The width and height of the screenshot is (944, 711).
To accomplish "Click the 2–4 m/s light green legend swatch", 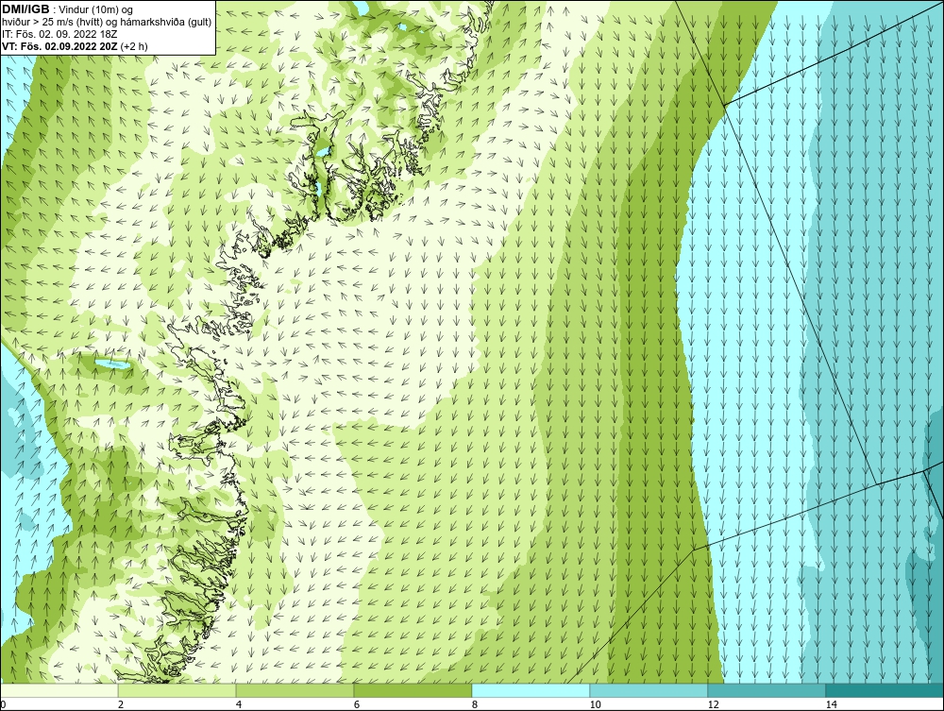I will 177,690.
